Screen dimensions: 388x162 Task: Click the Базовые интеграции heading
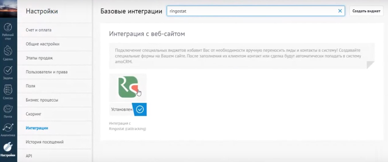pyautogui.click(x=132, y=11)
